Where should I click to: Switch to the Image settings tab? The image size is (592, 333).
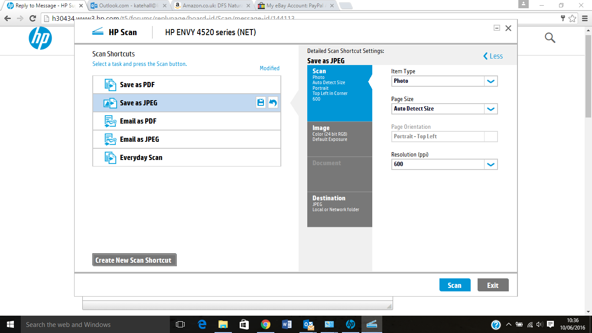340,139
